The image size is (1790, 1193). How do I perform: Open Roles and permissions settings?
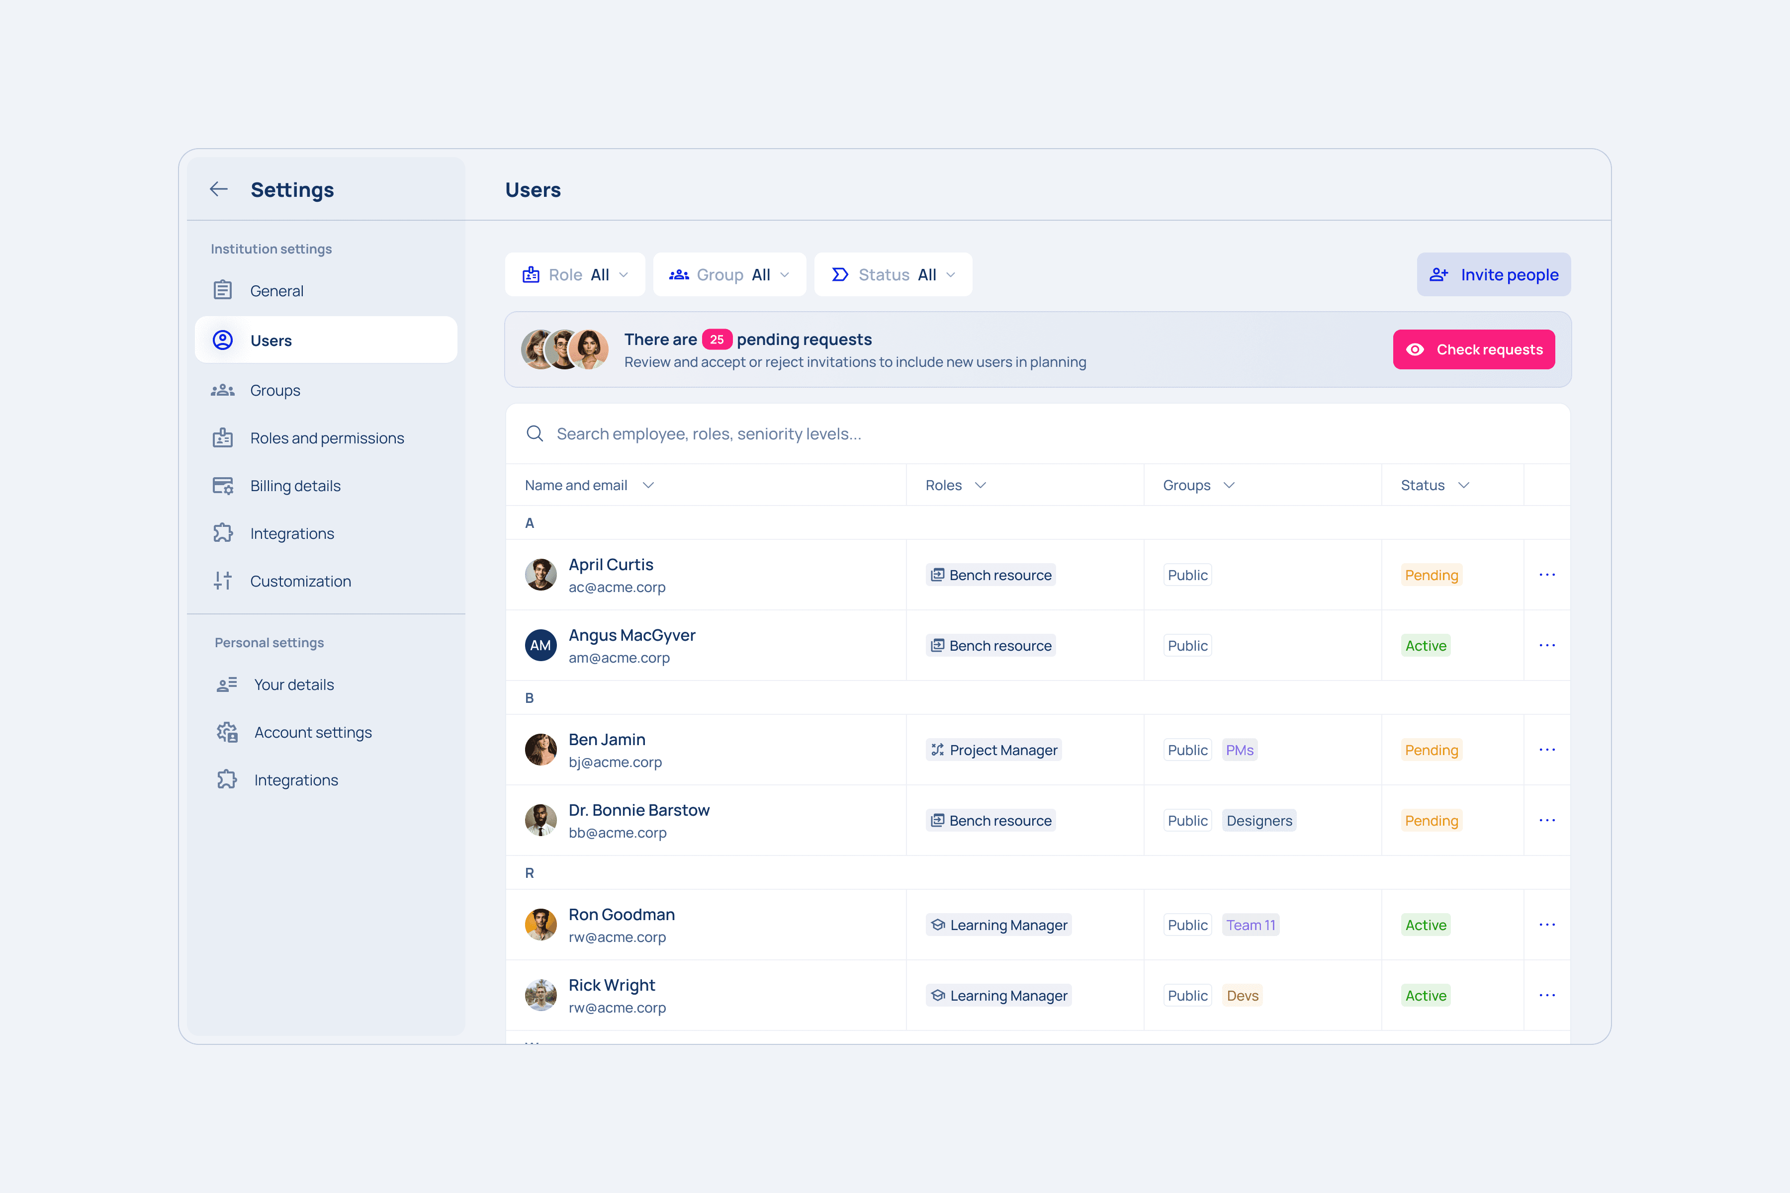(x=327, y=438)
